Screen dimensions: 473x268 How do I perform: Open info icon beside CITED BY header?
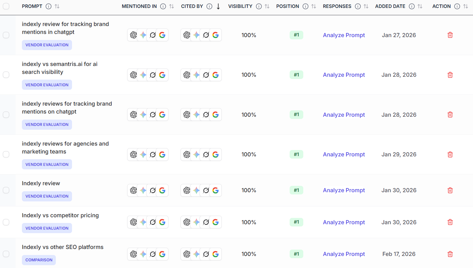coord(209,6)
